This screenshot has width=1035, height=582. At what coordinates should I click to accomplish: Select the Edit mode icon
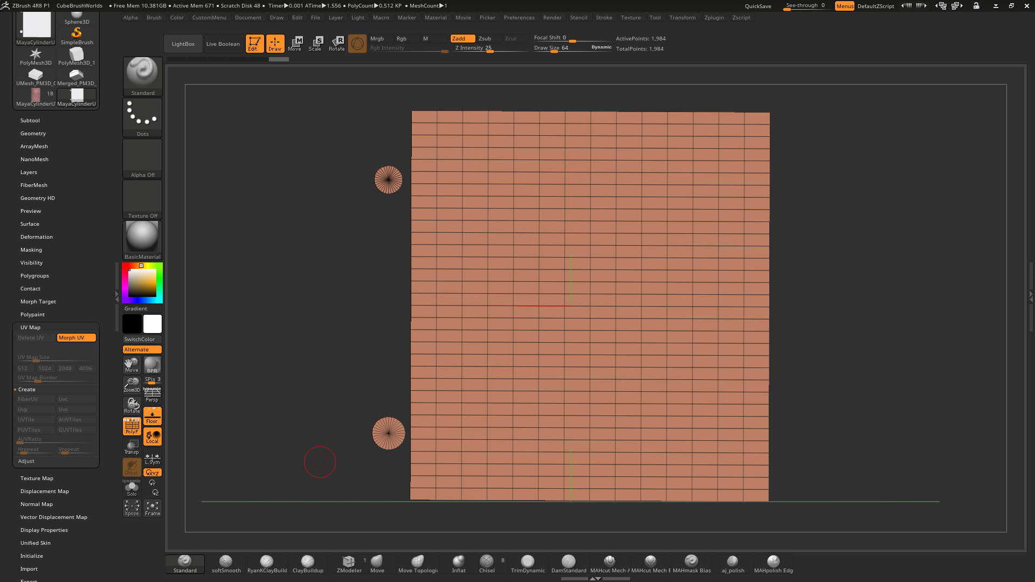click(254, 44)
